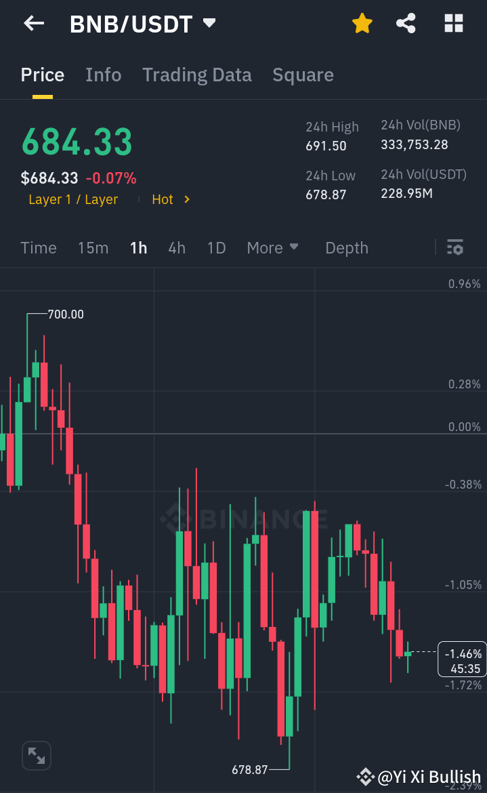This screenshot has width=487, height=793.
Task: Click the Layer 1 / Layer category link
Action: point(73,199)
